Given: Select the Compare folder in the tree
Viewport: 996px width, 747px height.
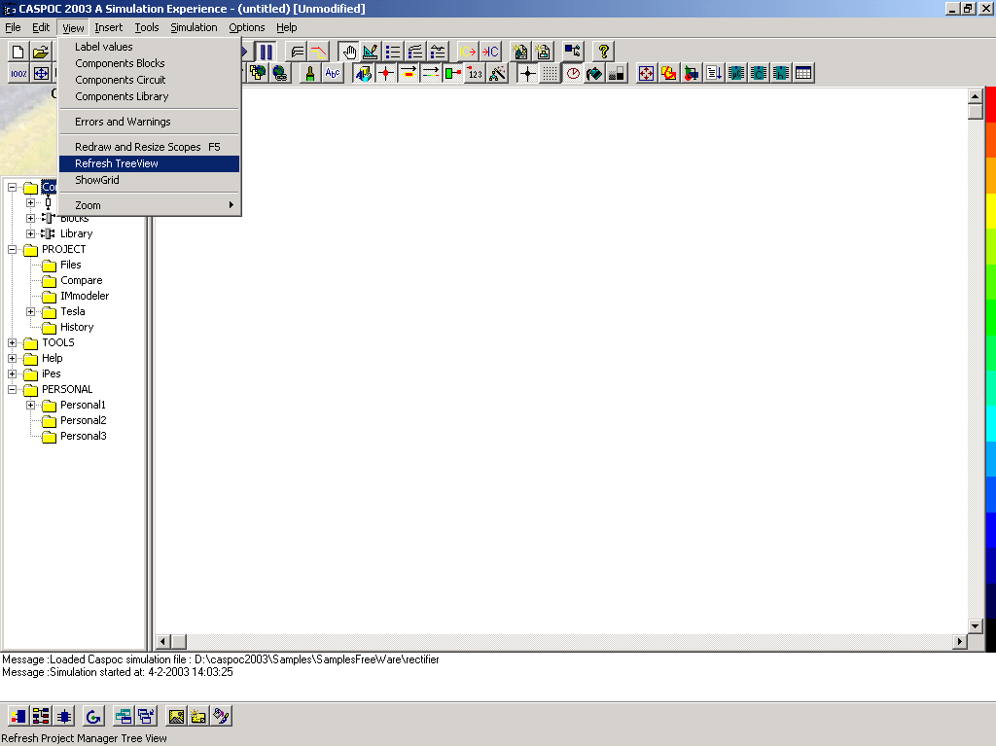Looking at the screenshot, I should tap(82, 280).
